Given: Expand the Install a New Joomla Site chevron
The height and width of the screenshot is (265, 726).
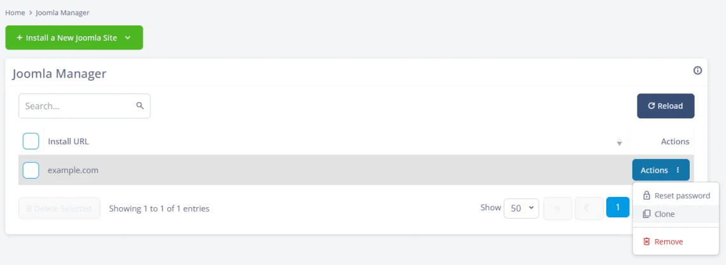Looking at the screenshot, I should point(128,38).
